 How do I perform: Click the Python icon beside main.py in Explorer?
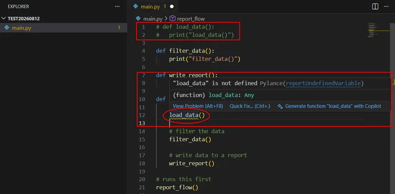pos(7,28)
